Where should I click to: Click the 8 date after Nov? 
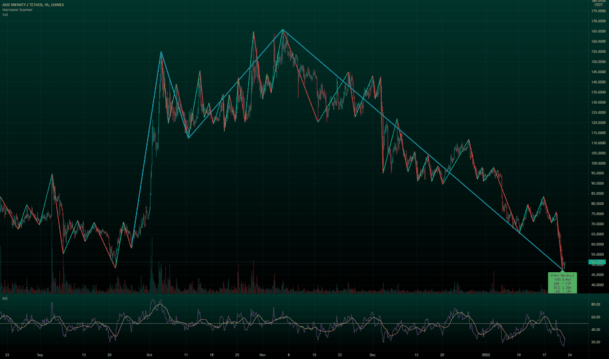288,354
